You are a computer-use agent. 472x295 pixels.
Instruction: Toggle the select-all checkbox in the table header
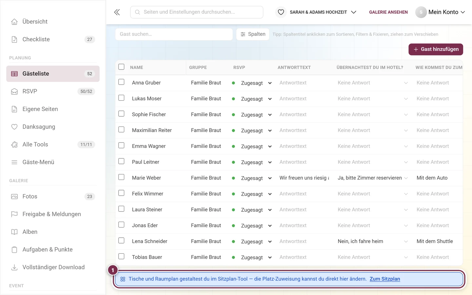121,67
